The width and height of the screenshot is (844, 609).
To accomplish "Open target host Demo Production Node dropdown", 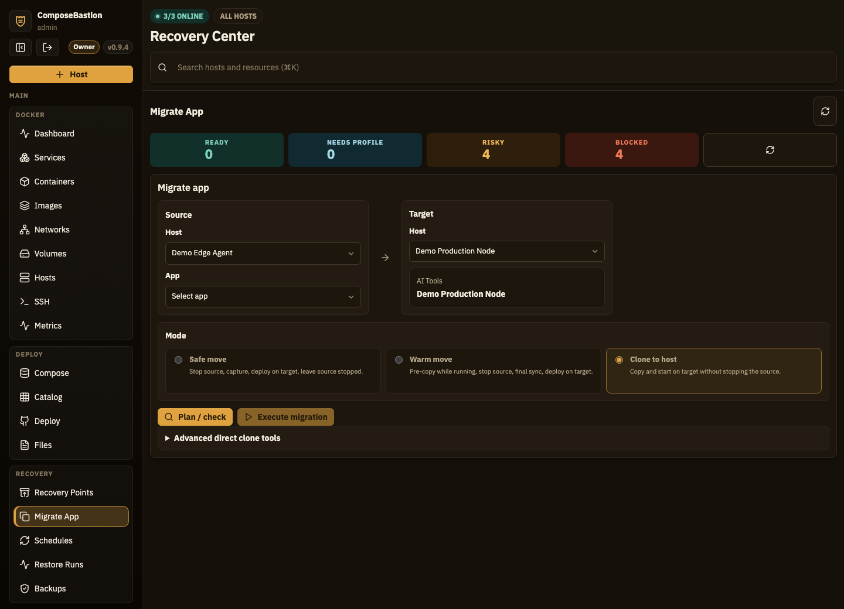I will pos(507,251).
